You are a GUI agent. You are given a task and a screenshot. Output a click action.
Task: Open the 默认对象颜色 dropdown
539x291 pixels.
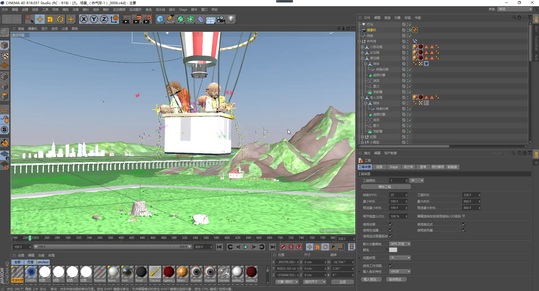point(400,244)
